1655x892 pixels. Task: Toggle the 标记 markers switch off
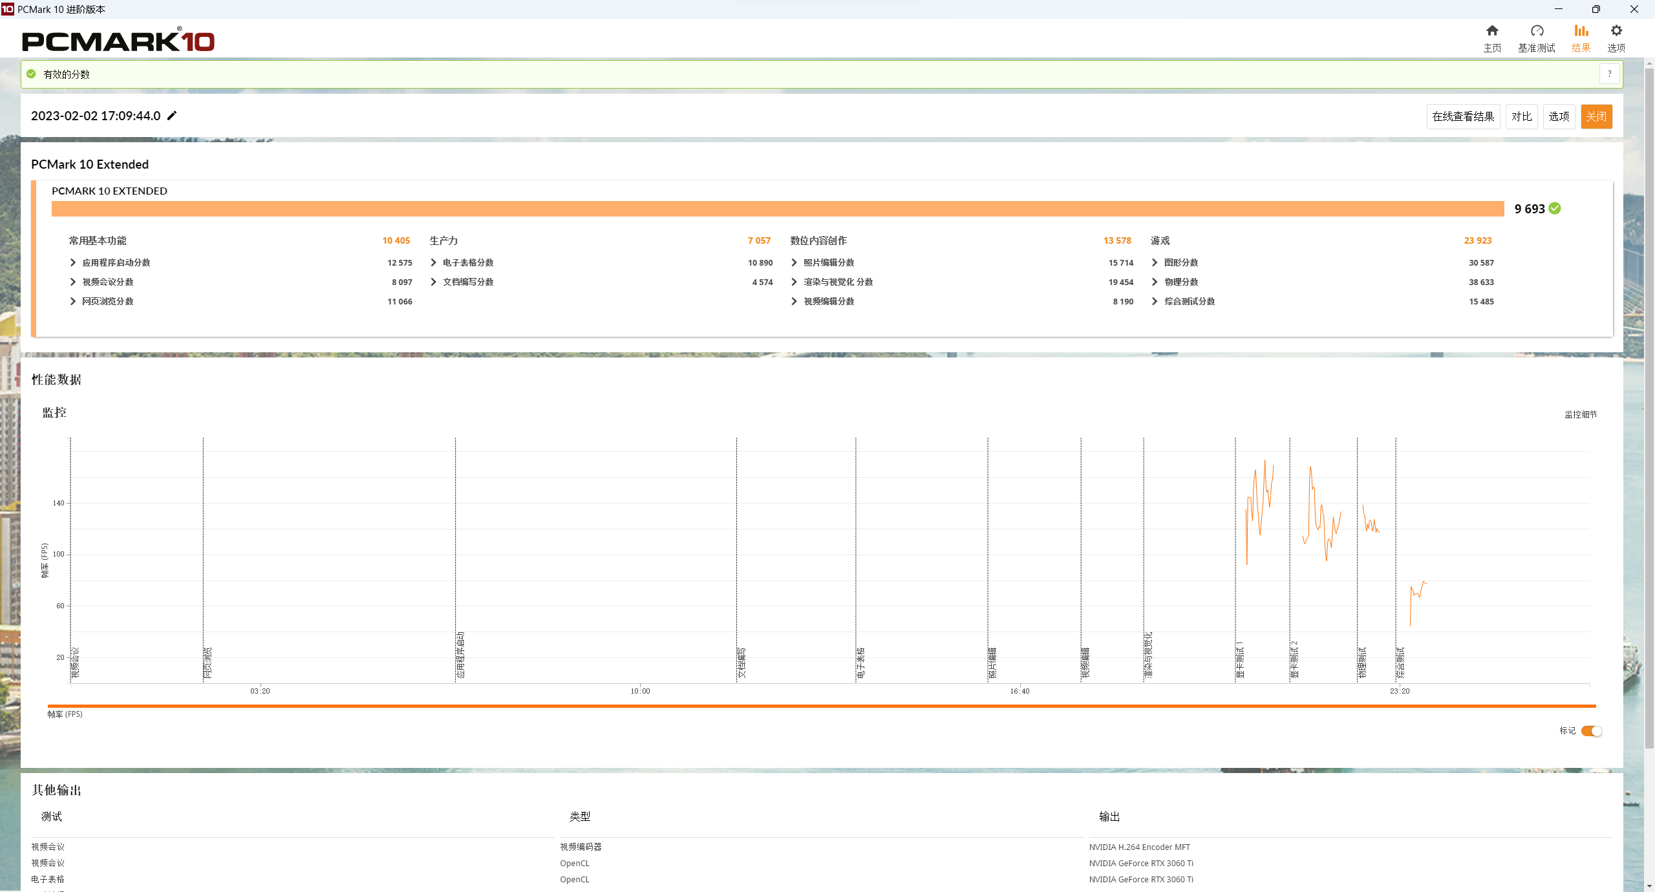point(1591,731)
